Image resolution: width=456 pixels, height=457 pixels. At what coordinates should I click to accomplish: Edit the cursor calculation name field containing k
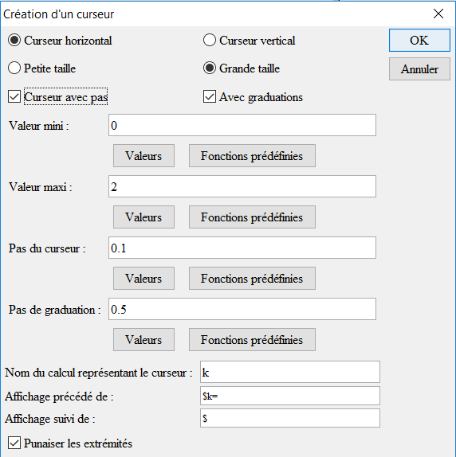click(x=290, y=372)
